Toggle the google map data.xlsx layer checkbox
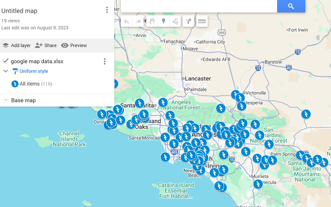 pos(5,61)
